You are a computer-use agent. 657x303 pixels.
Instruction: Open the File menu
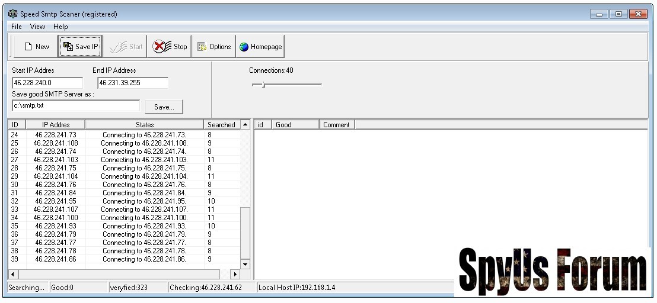click(17, 27)
